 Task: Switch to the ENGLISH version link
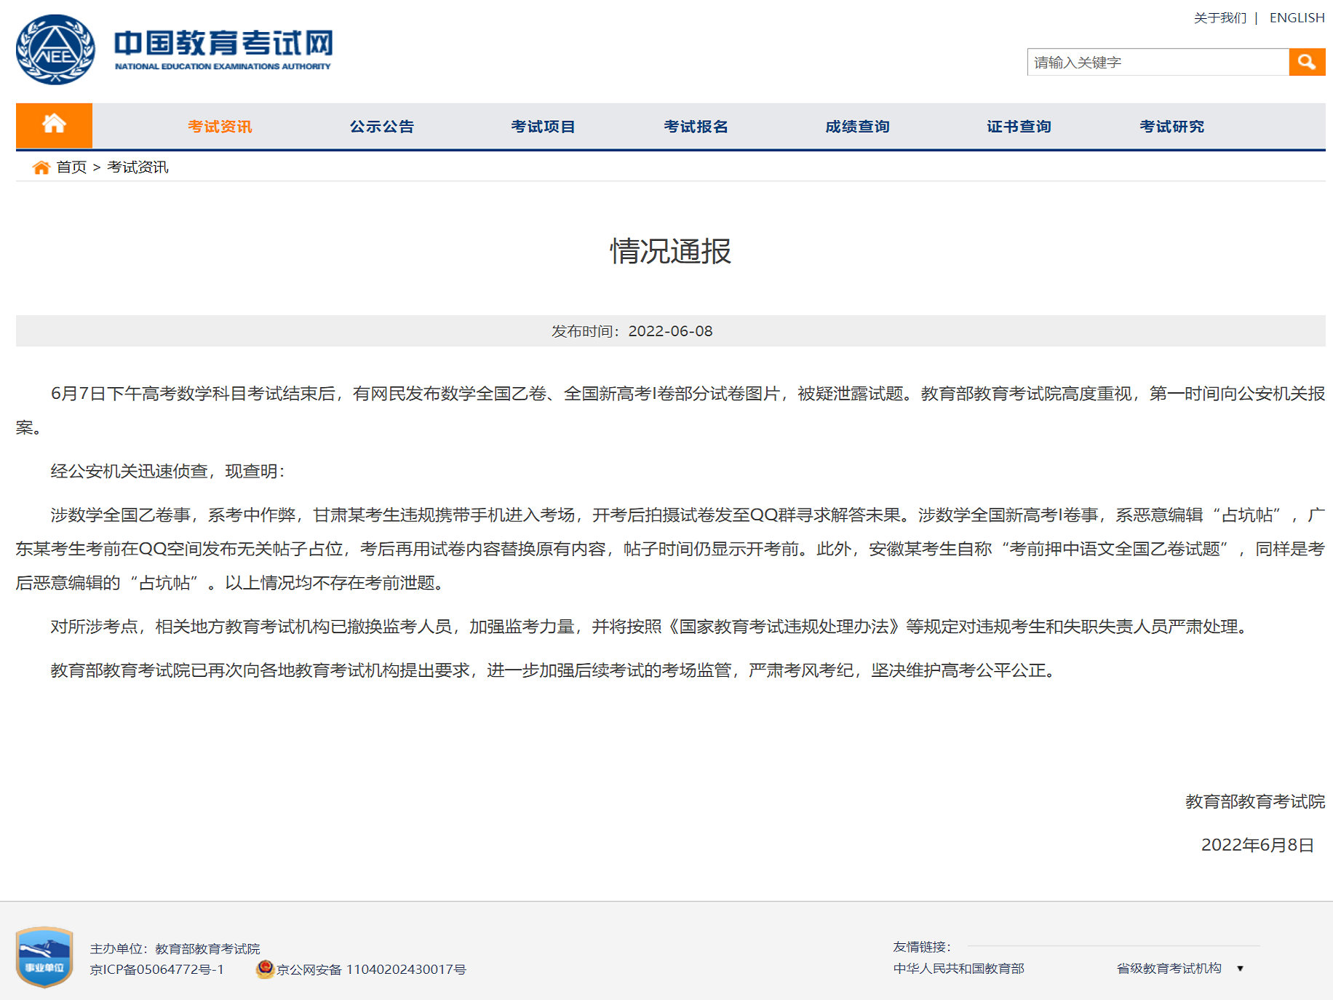click(x=1297, y=17)
